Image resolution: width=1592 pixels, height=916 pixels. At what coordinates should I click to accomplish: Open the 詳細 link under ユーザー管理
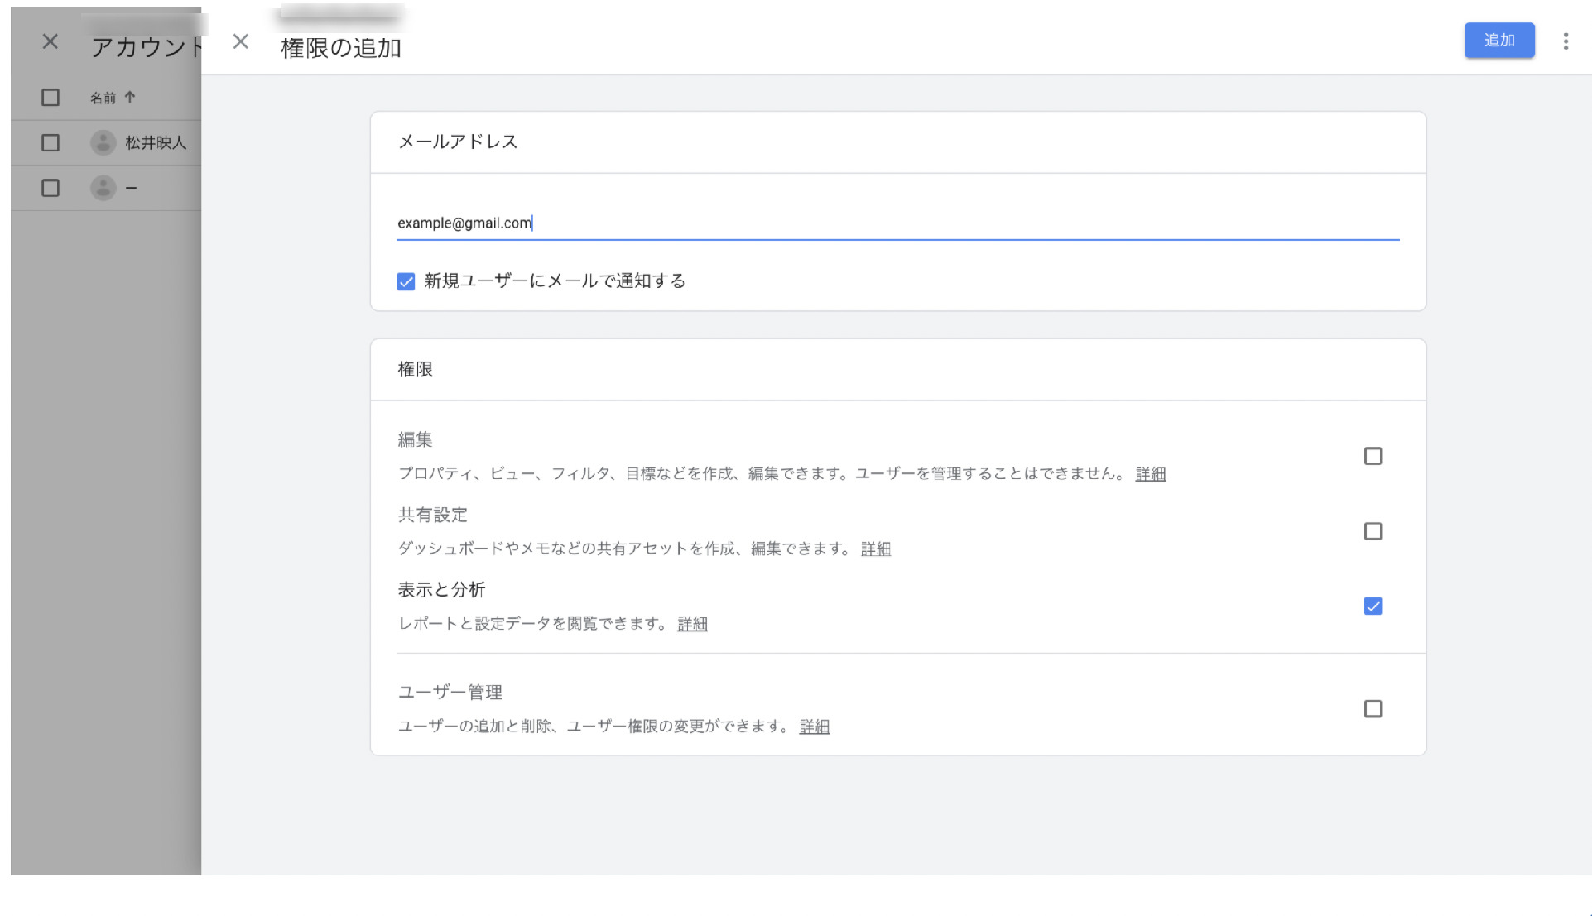[x=813, y=727]
